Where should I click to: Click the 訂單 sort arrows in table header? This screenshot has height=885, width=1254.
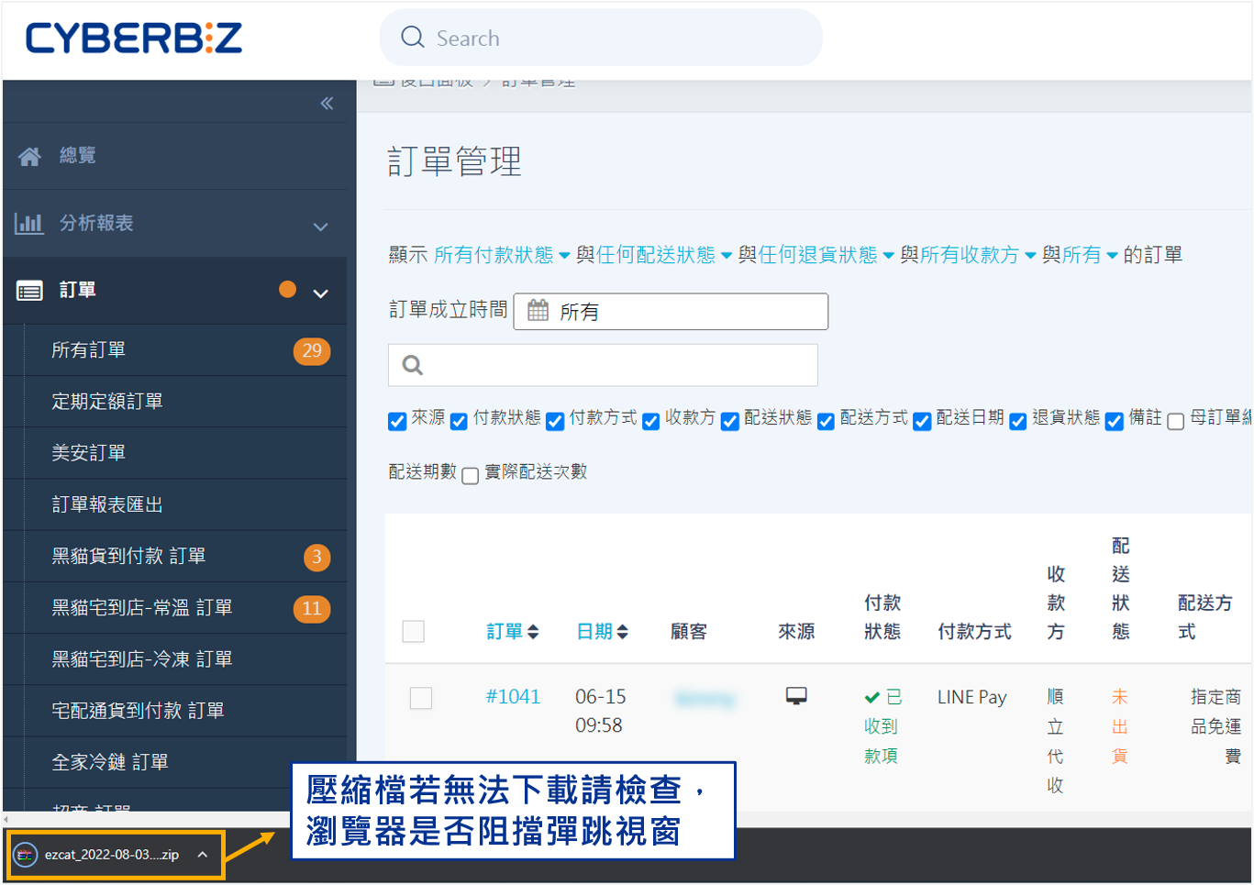point(533,632)
